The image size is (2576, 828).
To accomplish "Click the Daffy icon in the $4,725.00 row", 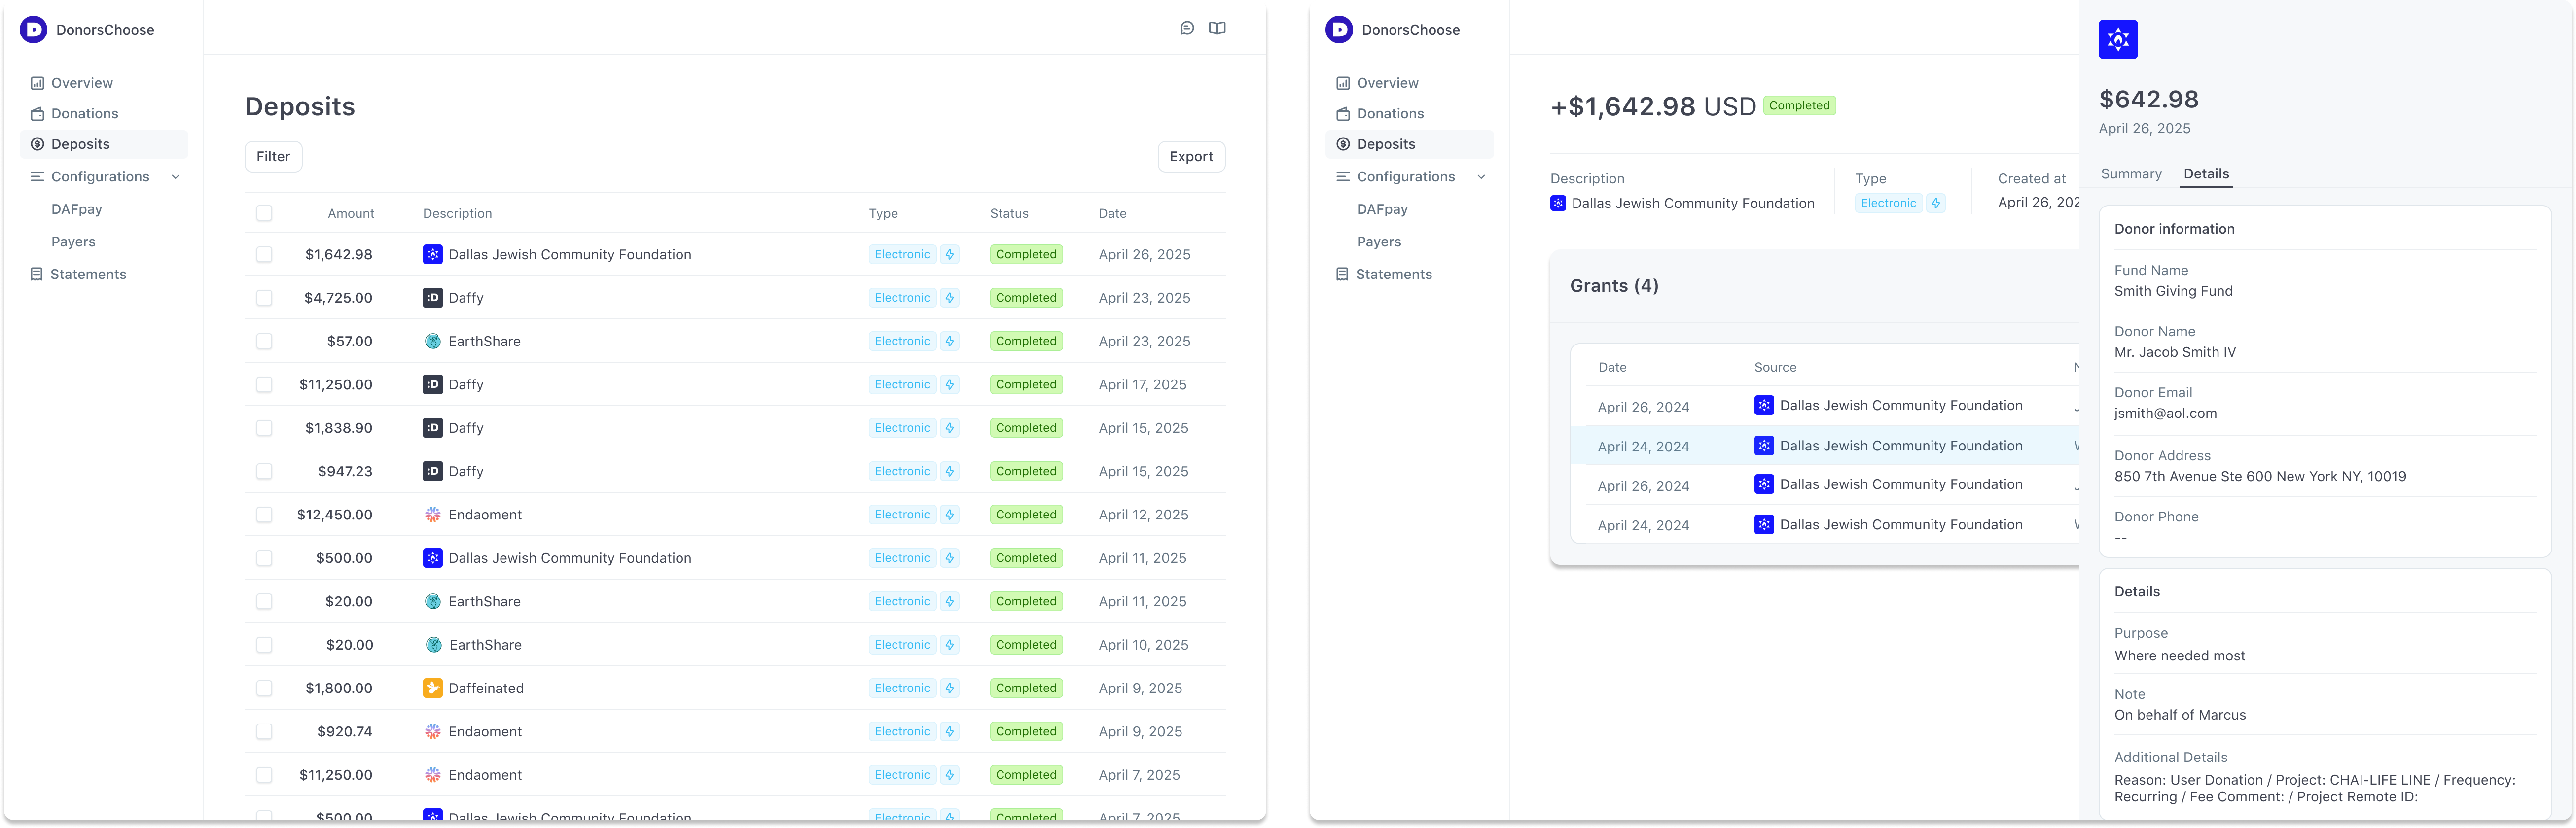I will (432, 298).
